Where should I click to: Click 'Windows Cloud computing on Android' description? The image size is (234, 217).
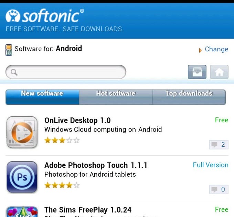[x=103, y=130]
